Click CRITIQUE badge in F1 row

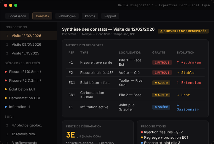(x=162, y=62)
